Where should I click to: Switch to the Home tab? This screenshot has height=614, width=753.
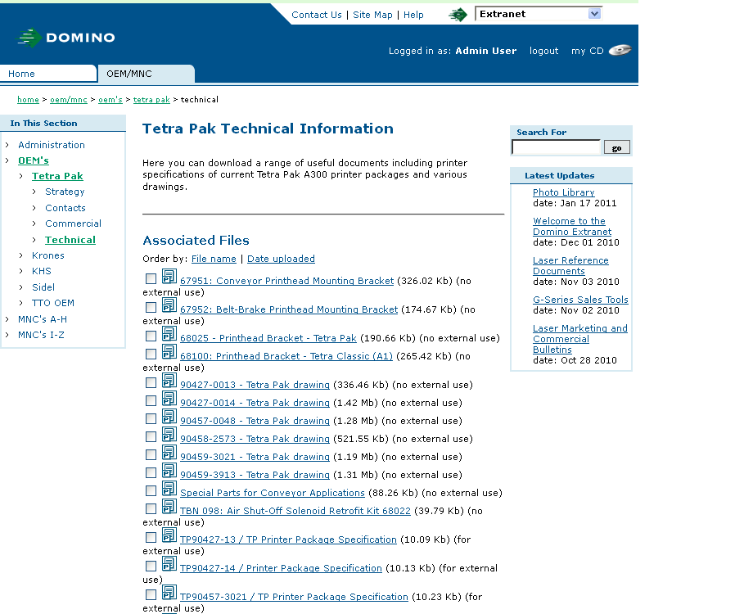coord(22,74)
